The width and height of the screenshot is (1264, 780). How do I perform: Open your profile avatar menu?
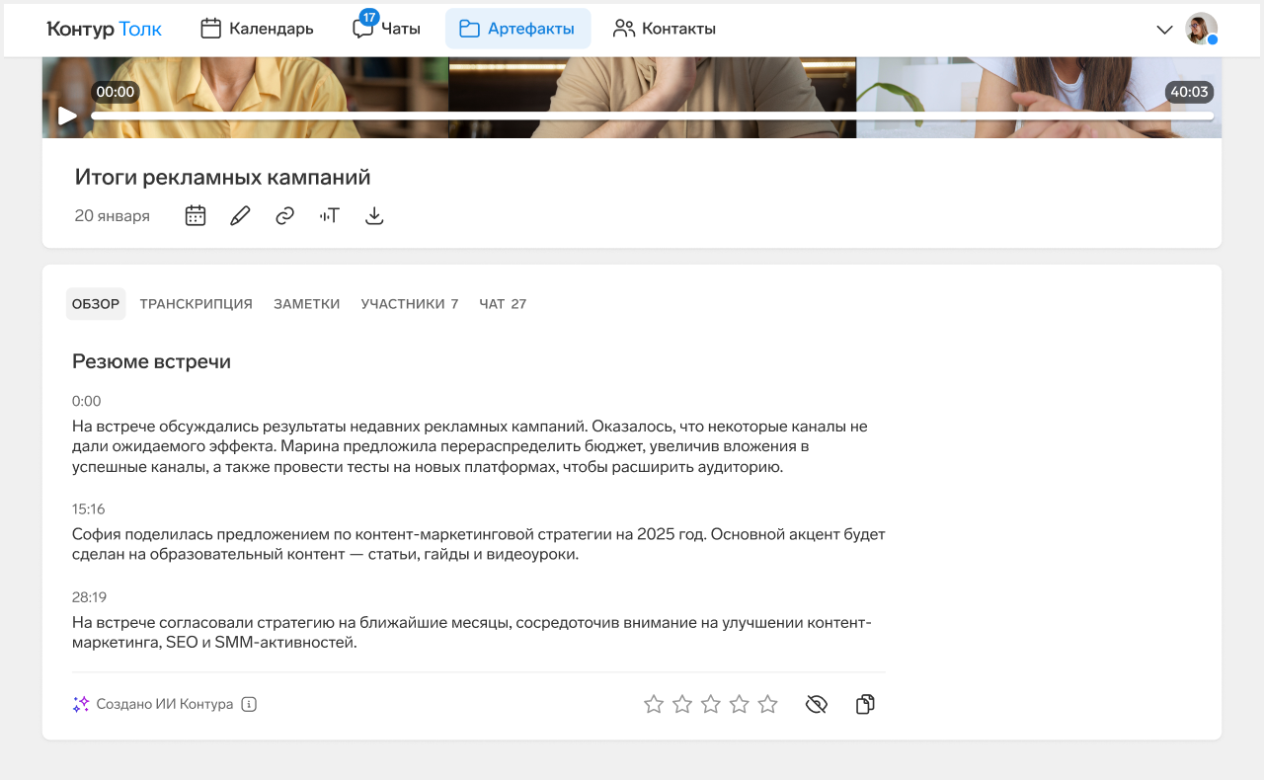tap(1200, 29)
